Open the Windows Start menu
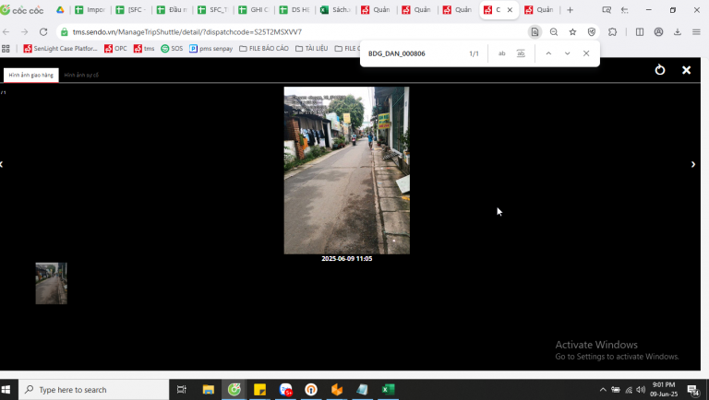The width and height of the screenshot is (709, 400). (6, 390)
